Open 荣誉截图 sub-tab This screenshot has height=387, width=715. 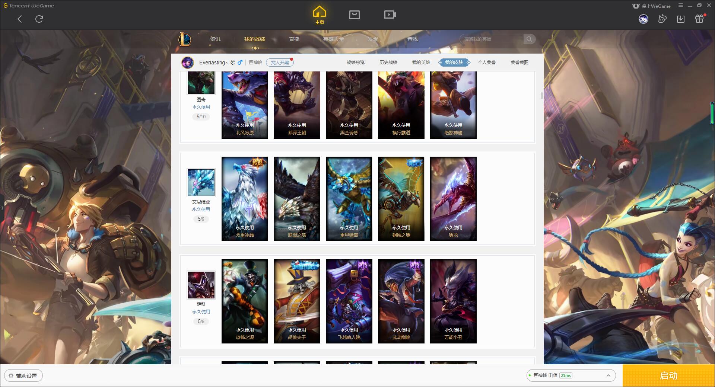tap(519, 63)
